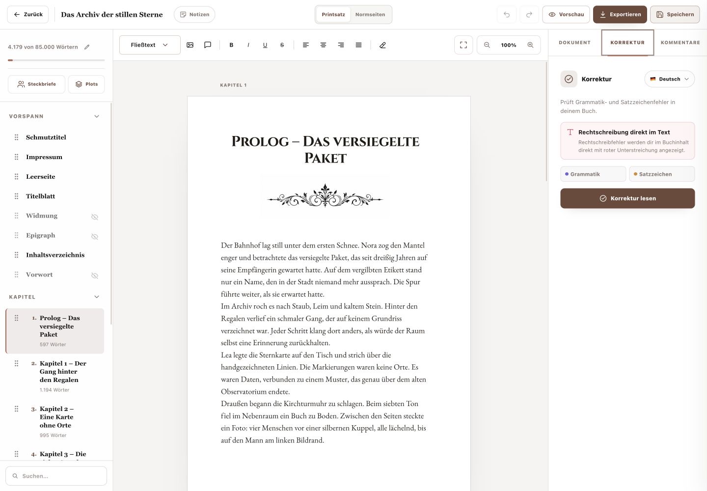The image size is (707, 491).
Task: Justify the text
Action: click(358, 45)
